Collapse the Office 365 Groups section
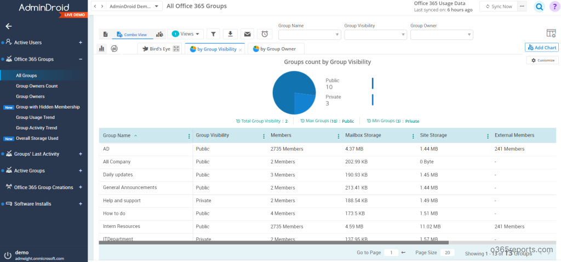 pyautogui.click(x=81, y=59)
